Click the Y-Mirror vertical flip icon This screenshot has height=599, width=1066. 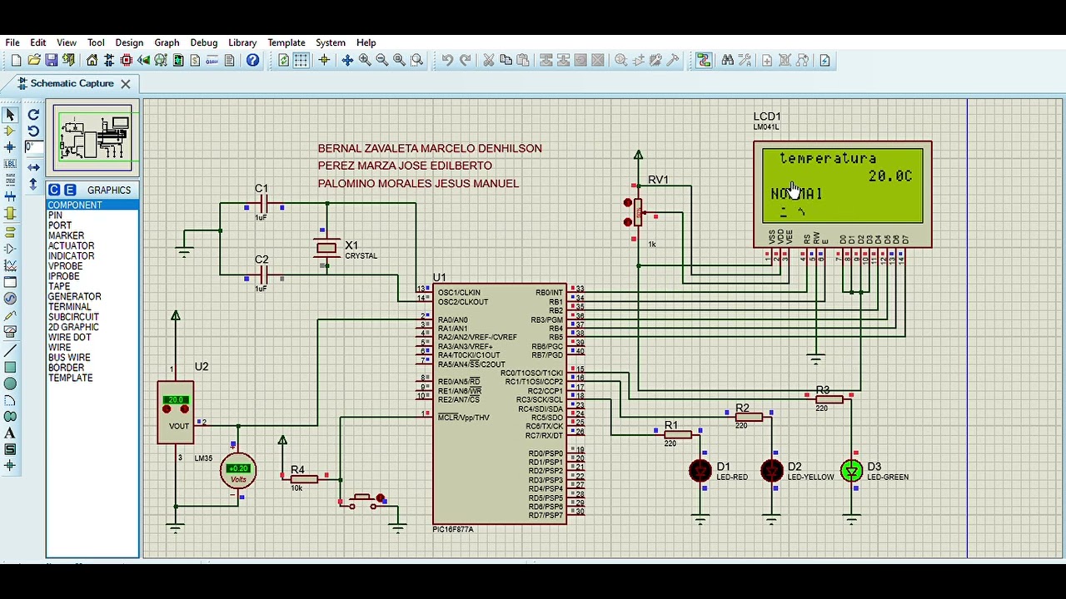click(x=33, y=184)
